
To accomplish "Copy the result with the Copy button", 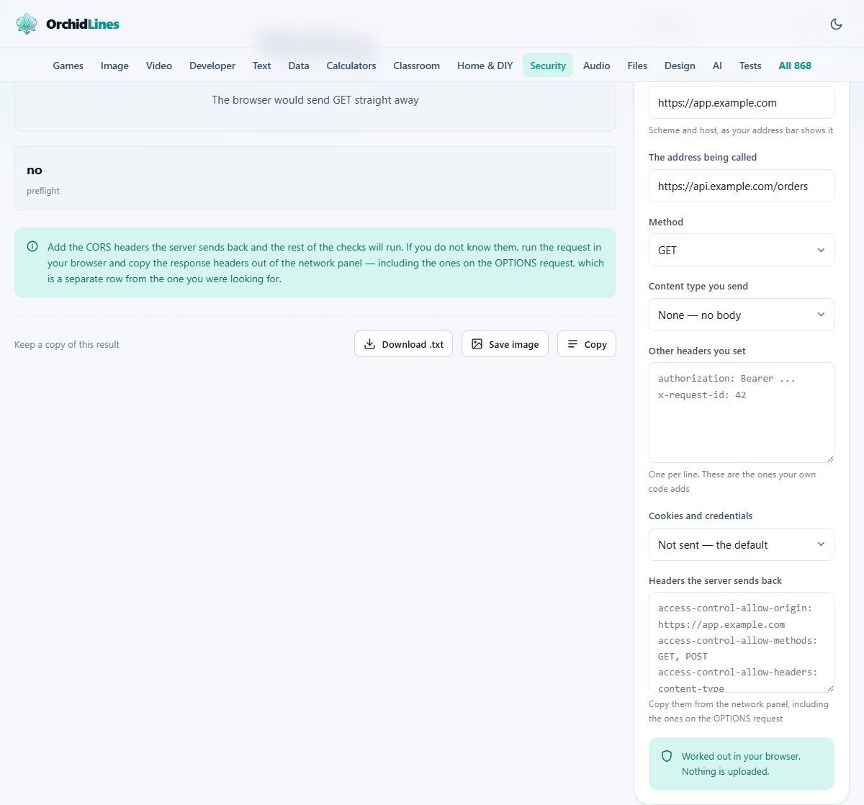I will point(587,344).
